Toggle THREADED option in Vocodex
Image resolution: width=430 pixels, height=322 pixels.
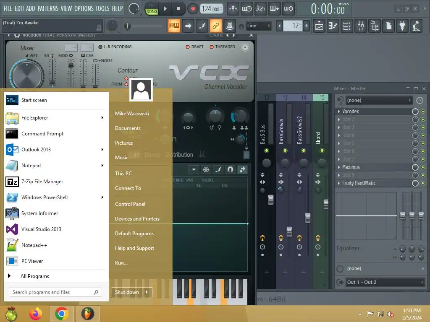tap(212, 47)
